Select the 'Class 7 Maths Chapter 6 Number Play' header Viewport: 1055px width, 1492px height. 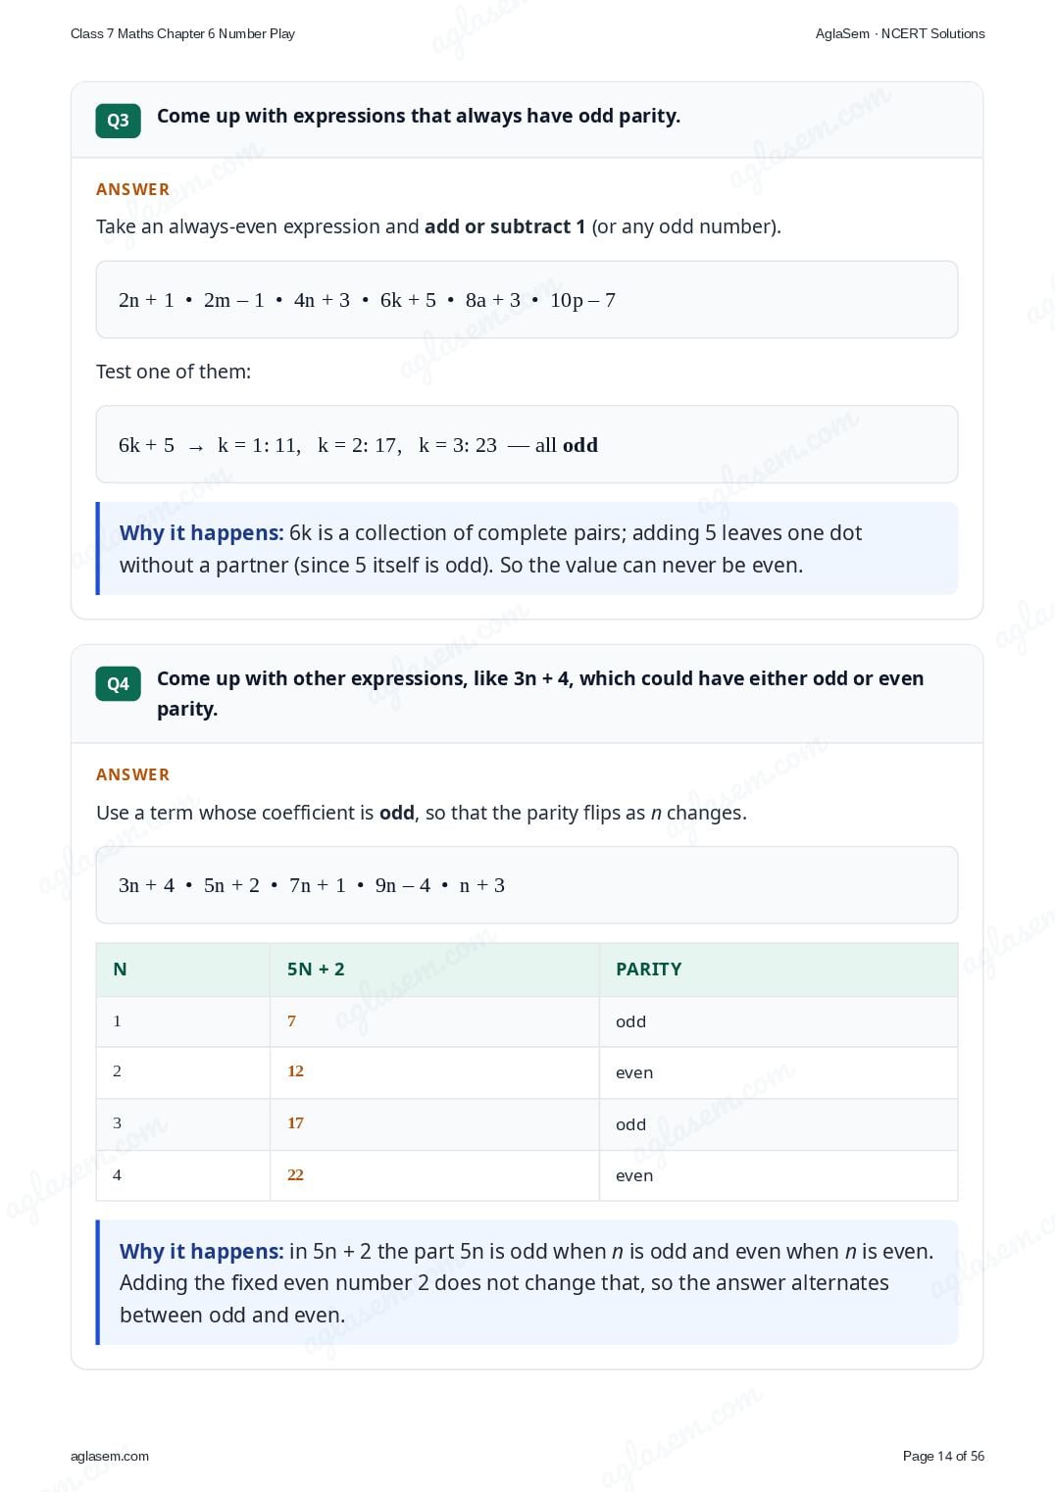182,33
